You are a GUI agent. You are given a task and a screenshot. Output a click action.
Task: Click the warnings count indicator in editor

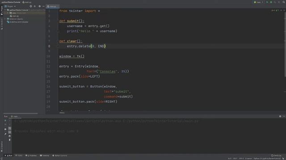point(273,11)
